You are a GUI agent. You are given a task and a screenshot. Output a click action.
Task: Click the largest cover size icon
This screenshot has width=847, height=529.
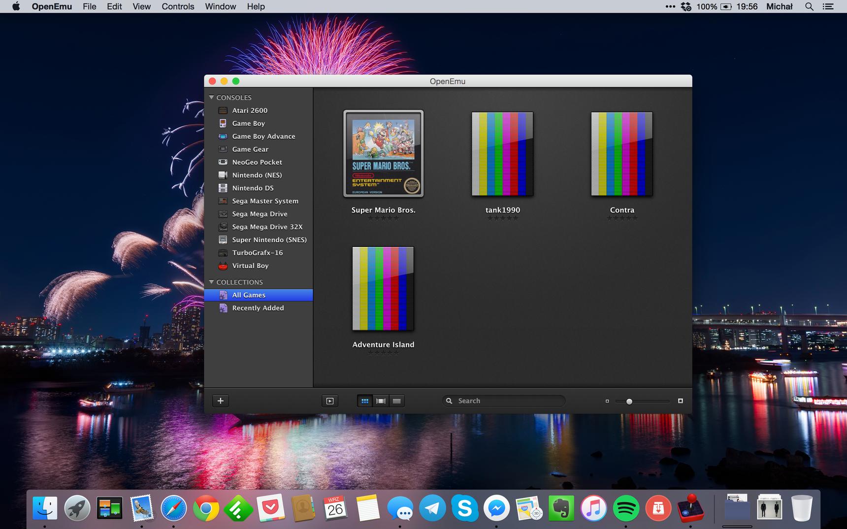[x=681, y=401]
